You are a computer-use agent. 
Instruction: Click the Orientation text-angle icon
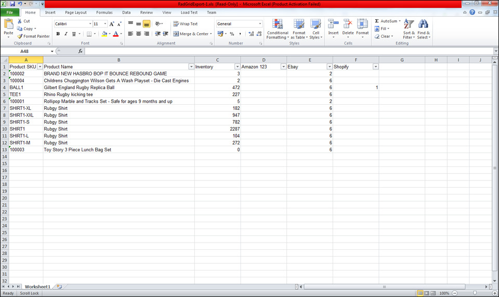pyautogui.click(x=157, y=24)
